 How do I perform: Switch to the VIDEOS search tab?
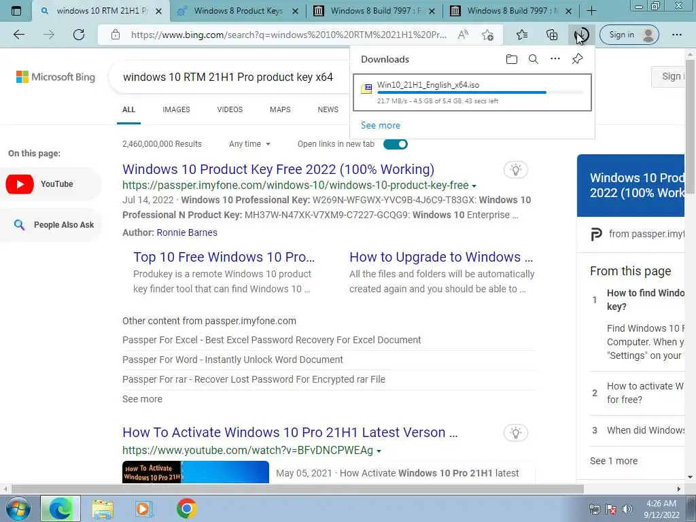pos(230,109)
